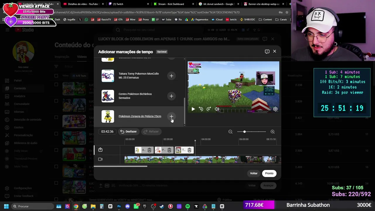This screenshot has width=375, height=211.
Task: Click the Centro Pokémon product thumbnail
Action: [108, 96]
